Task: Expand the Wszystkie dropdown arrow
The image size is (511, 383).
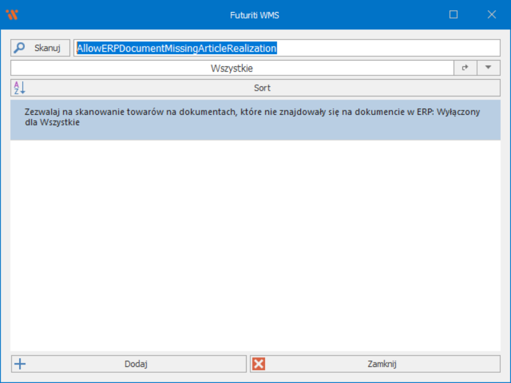Action: click(488, 68)
